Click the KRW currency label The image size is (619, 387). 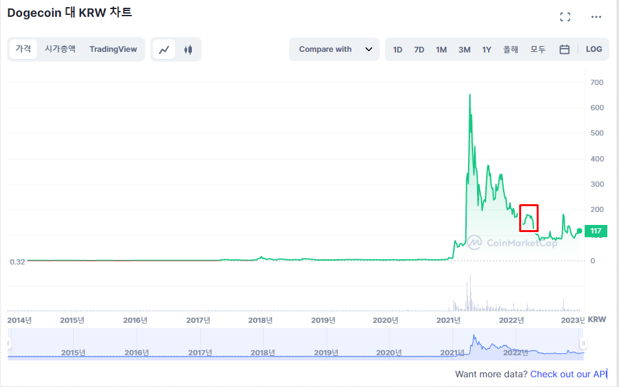click(x=597, y=320)
